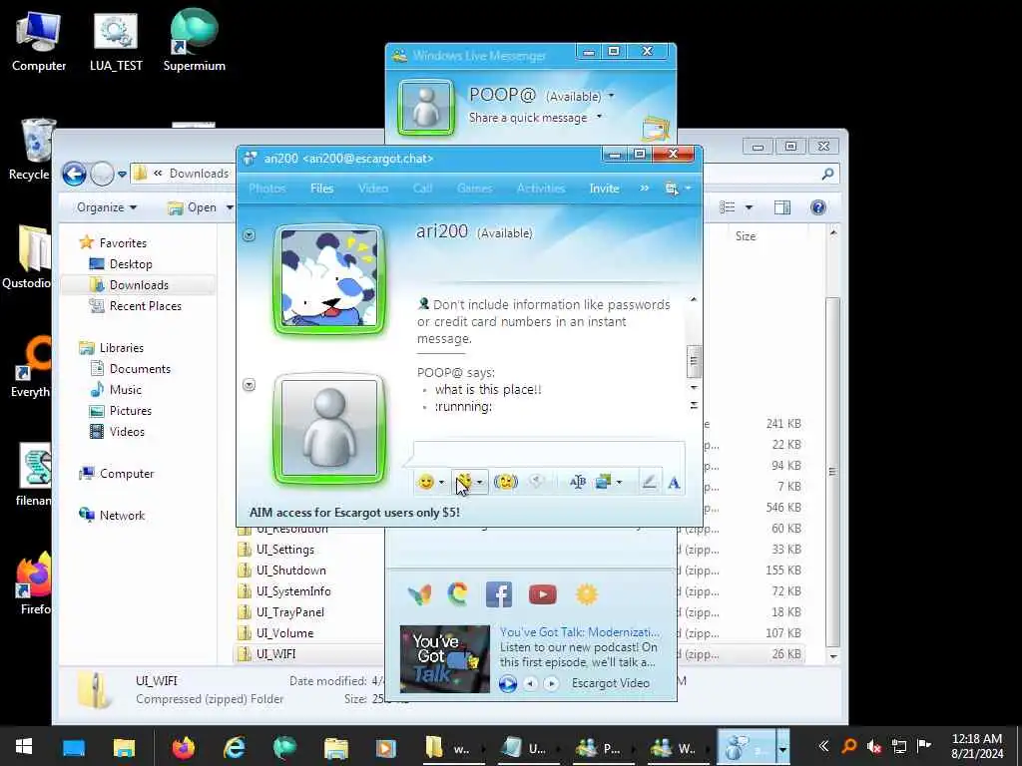
Task: Go to next Escargot Video item
Action: (551, 683)
